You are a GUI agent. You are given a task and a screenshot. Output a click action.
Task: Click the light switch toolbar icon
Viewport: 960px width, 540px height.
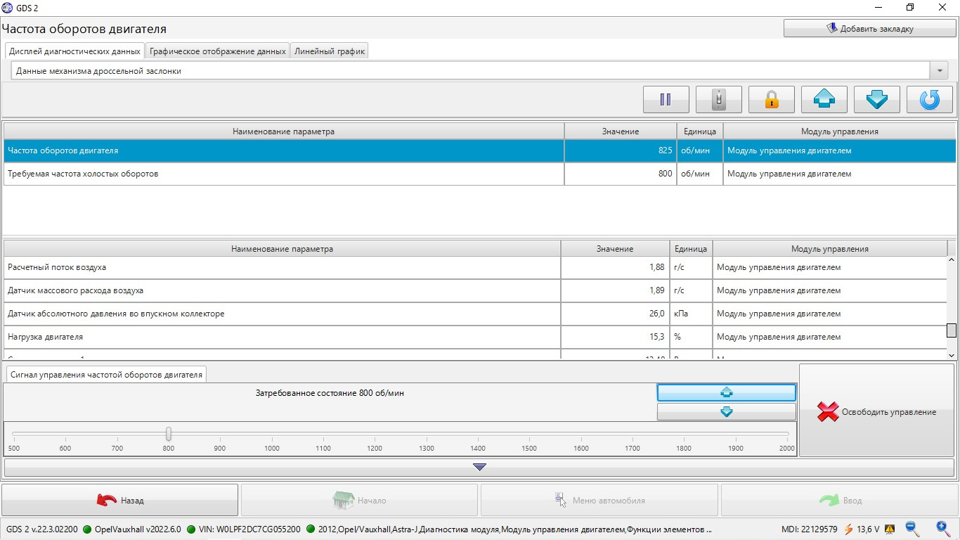718,100
